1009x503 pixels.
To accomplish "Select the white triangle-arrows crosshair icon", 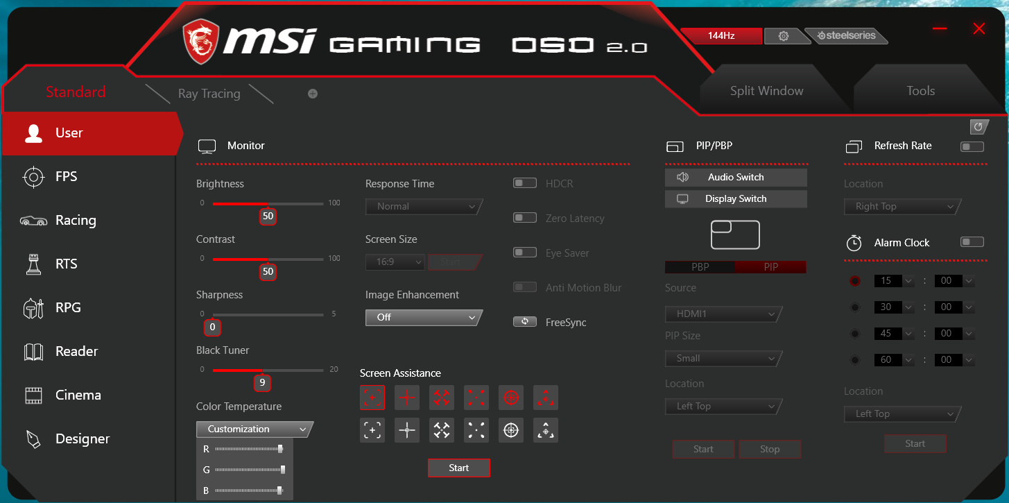I will [x=546, y=430].
